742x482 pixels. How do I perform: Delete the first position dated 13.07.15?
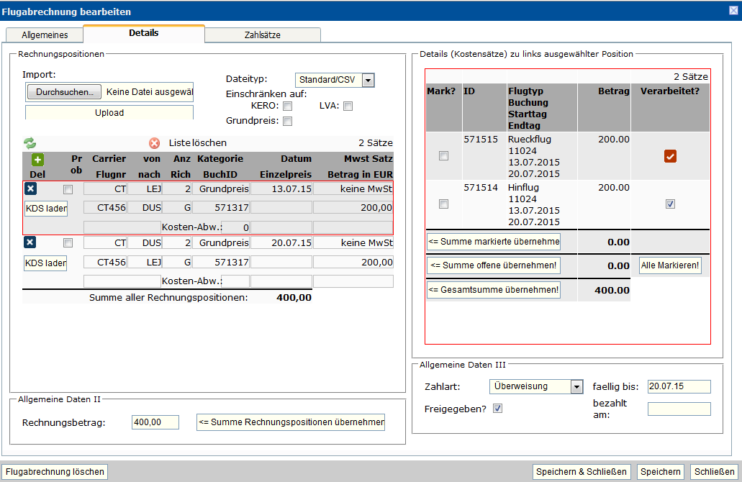[x=30, y=189]
